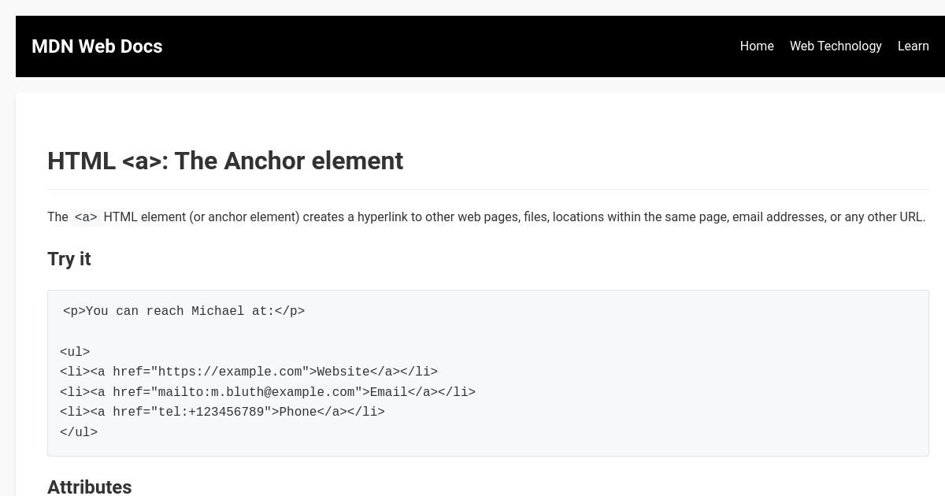Go to the Web Technology menu item

pyautogui.click(x=836, y=46)
